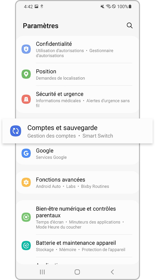Screen dimensions: 155x280
Task: Open Smart Switch
Action: pos(98,136)
